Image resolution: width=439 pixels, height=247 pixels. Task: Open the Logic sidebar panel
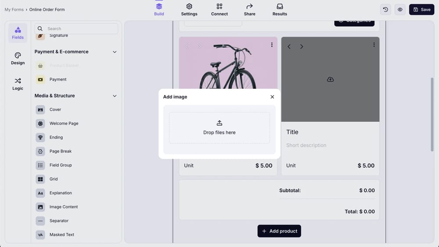click(x=18, y=84)
